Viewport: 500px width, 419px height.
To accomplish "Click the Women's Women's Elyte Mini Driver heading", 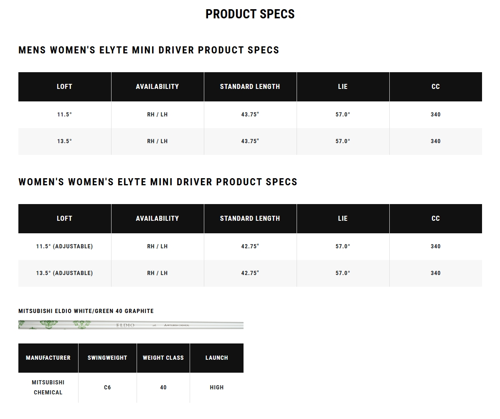I will 158,182.
